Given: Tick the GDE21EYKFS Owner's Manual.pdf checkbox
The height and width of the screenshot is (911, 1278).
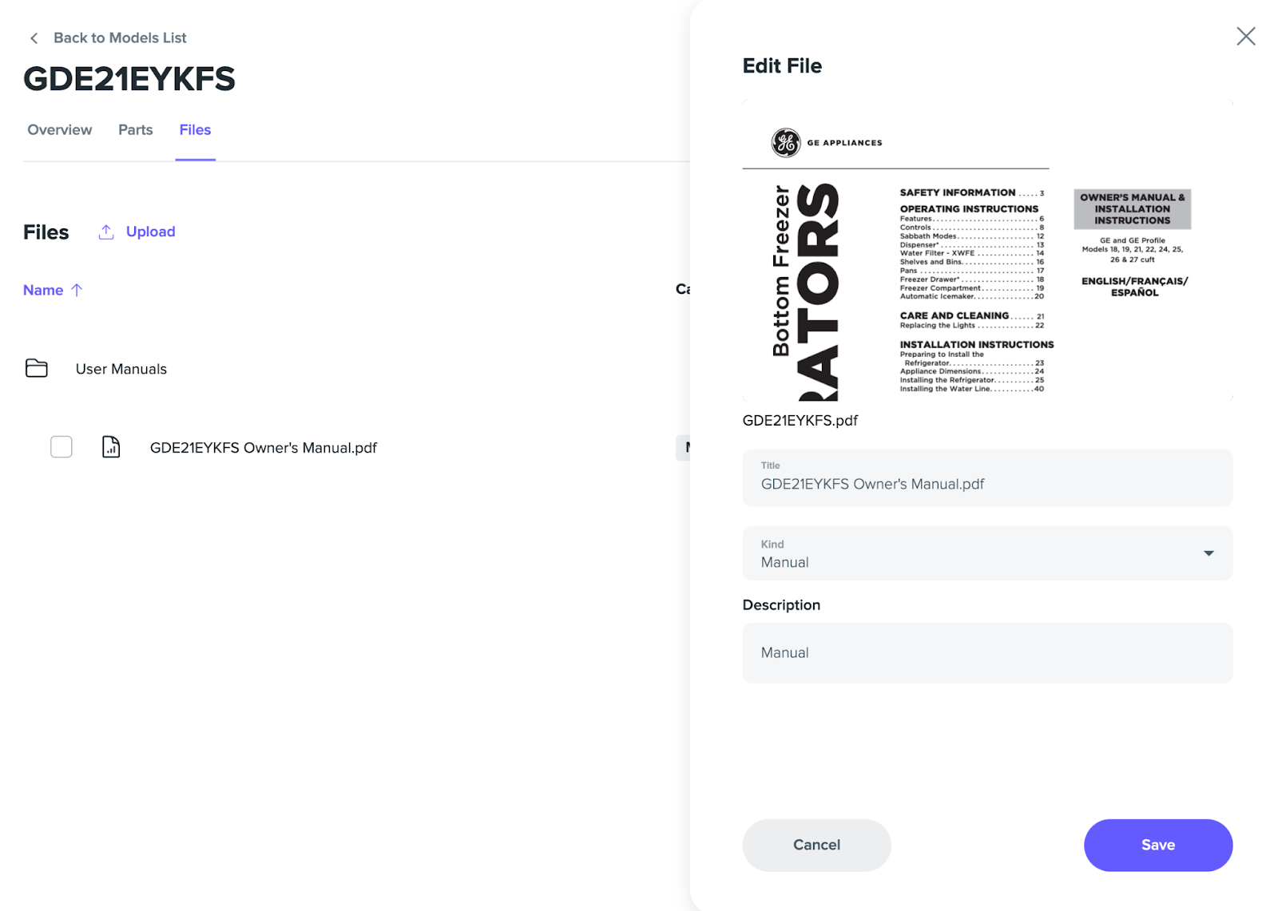Looking at the screenshot, I should point(62,447).
